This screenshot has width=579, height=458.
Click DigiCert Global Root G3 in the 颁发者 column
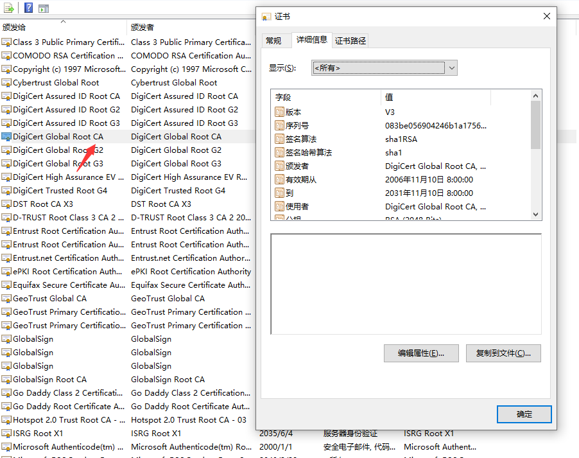pos(176,164)
